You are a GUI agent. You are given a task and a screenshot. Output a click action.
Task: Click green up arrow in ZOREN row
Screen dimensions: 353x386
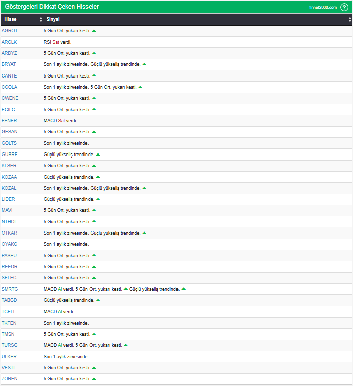tap(94, 379)
